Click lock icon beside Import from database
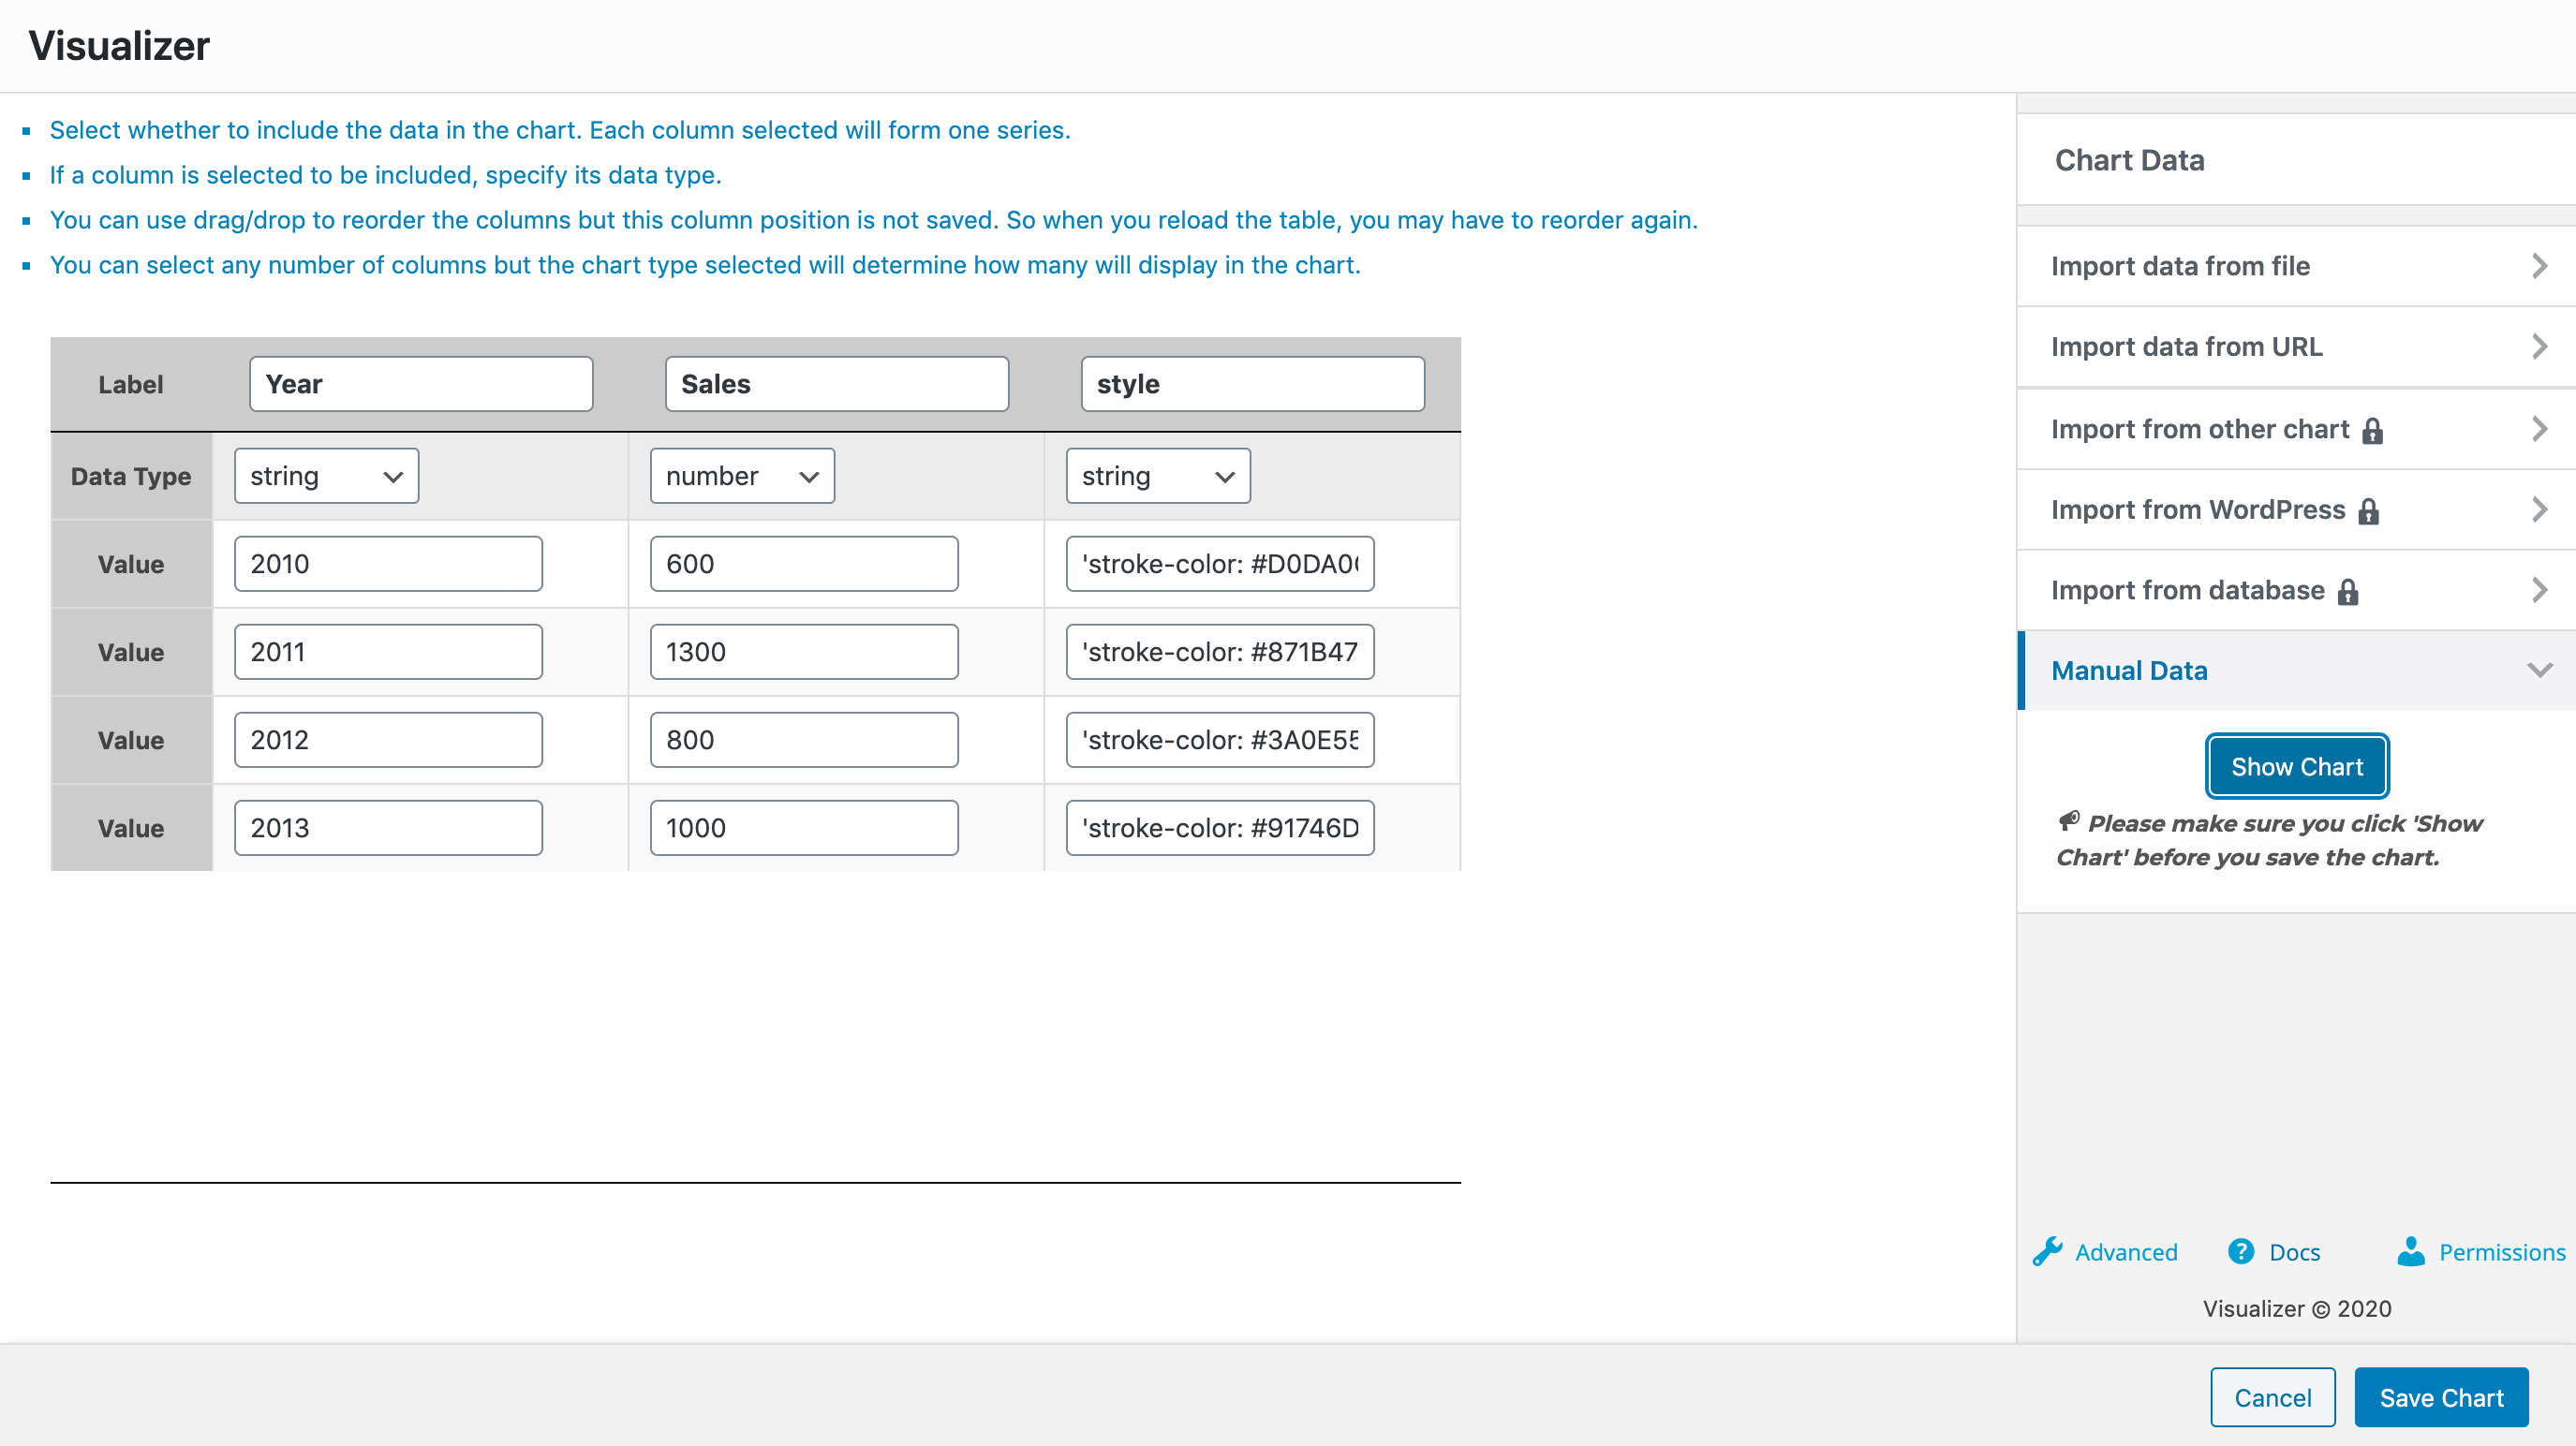Viewport: 2576px width, 1446px height. click(x=2348, y=592)
